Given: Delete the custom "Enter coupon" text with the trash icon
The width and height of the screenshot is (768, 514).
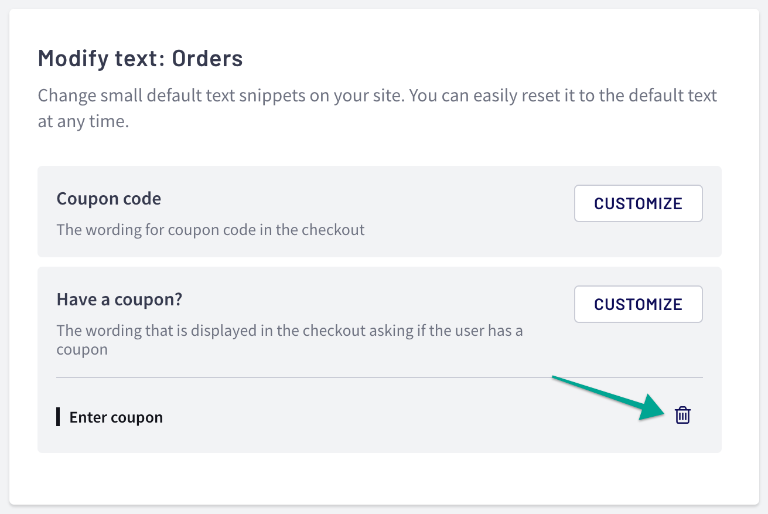Looking at the screenshot, I should point(682,415).
